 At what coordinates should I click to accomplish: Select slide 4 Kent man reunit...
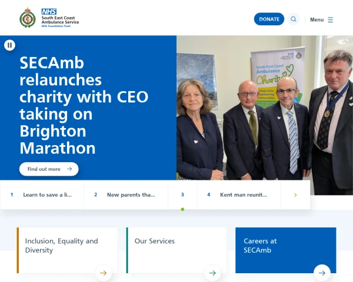point(239,194)
